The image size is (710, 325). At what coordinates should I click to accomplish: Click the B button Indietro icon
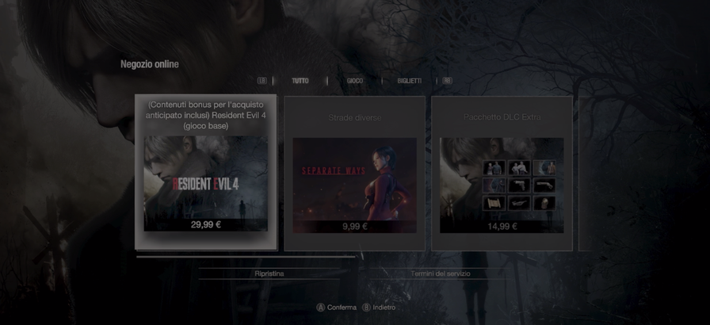(x=366, y=307)
